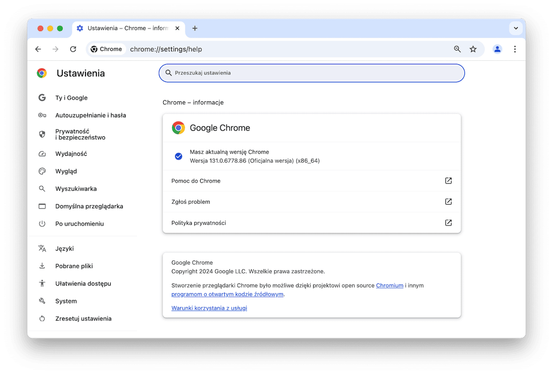Click the address bar URL chrome://settings/help
The image size is (553, 374).
tap(166, 49)
